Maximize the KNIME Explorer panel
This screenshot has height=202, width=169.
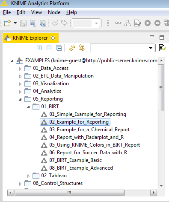click(x=162, y=38)
